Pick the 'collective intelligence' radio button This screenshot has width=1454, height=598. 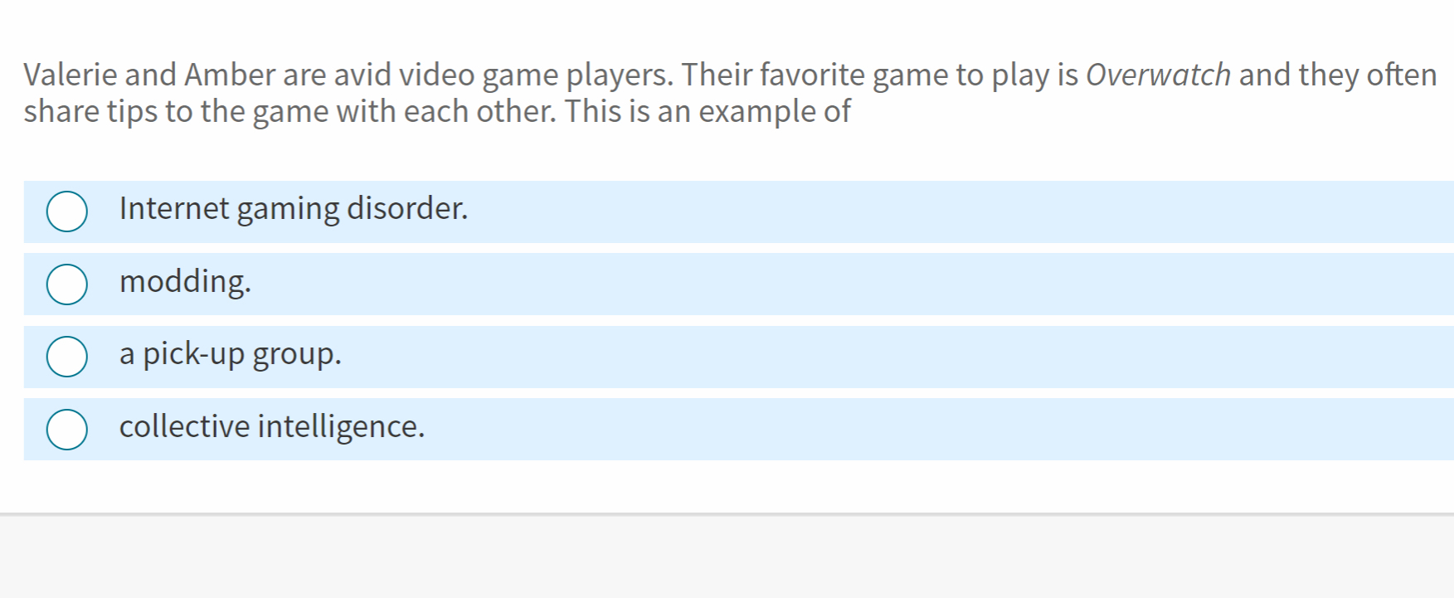67,430
